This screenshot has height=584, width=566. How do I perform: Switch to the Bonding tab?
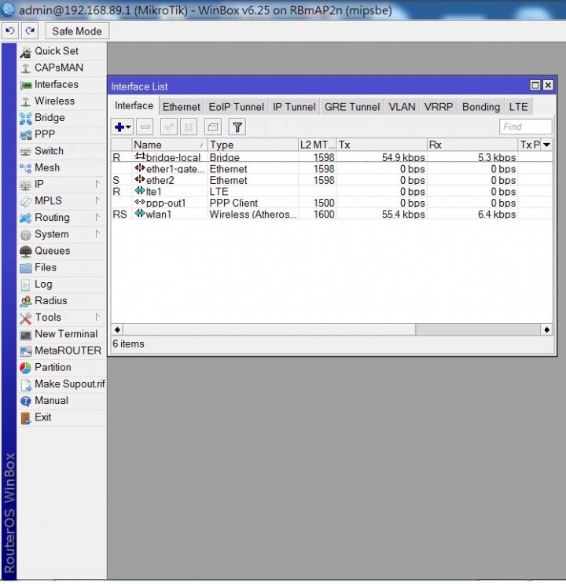pos(481,107)
